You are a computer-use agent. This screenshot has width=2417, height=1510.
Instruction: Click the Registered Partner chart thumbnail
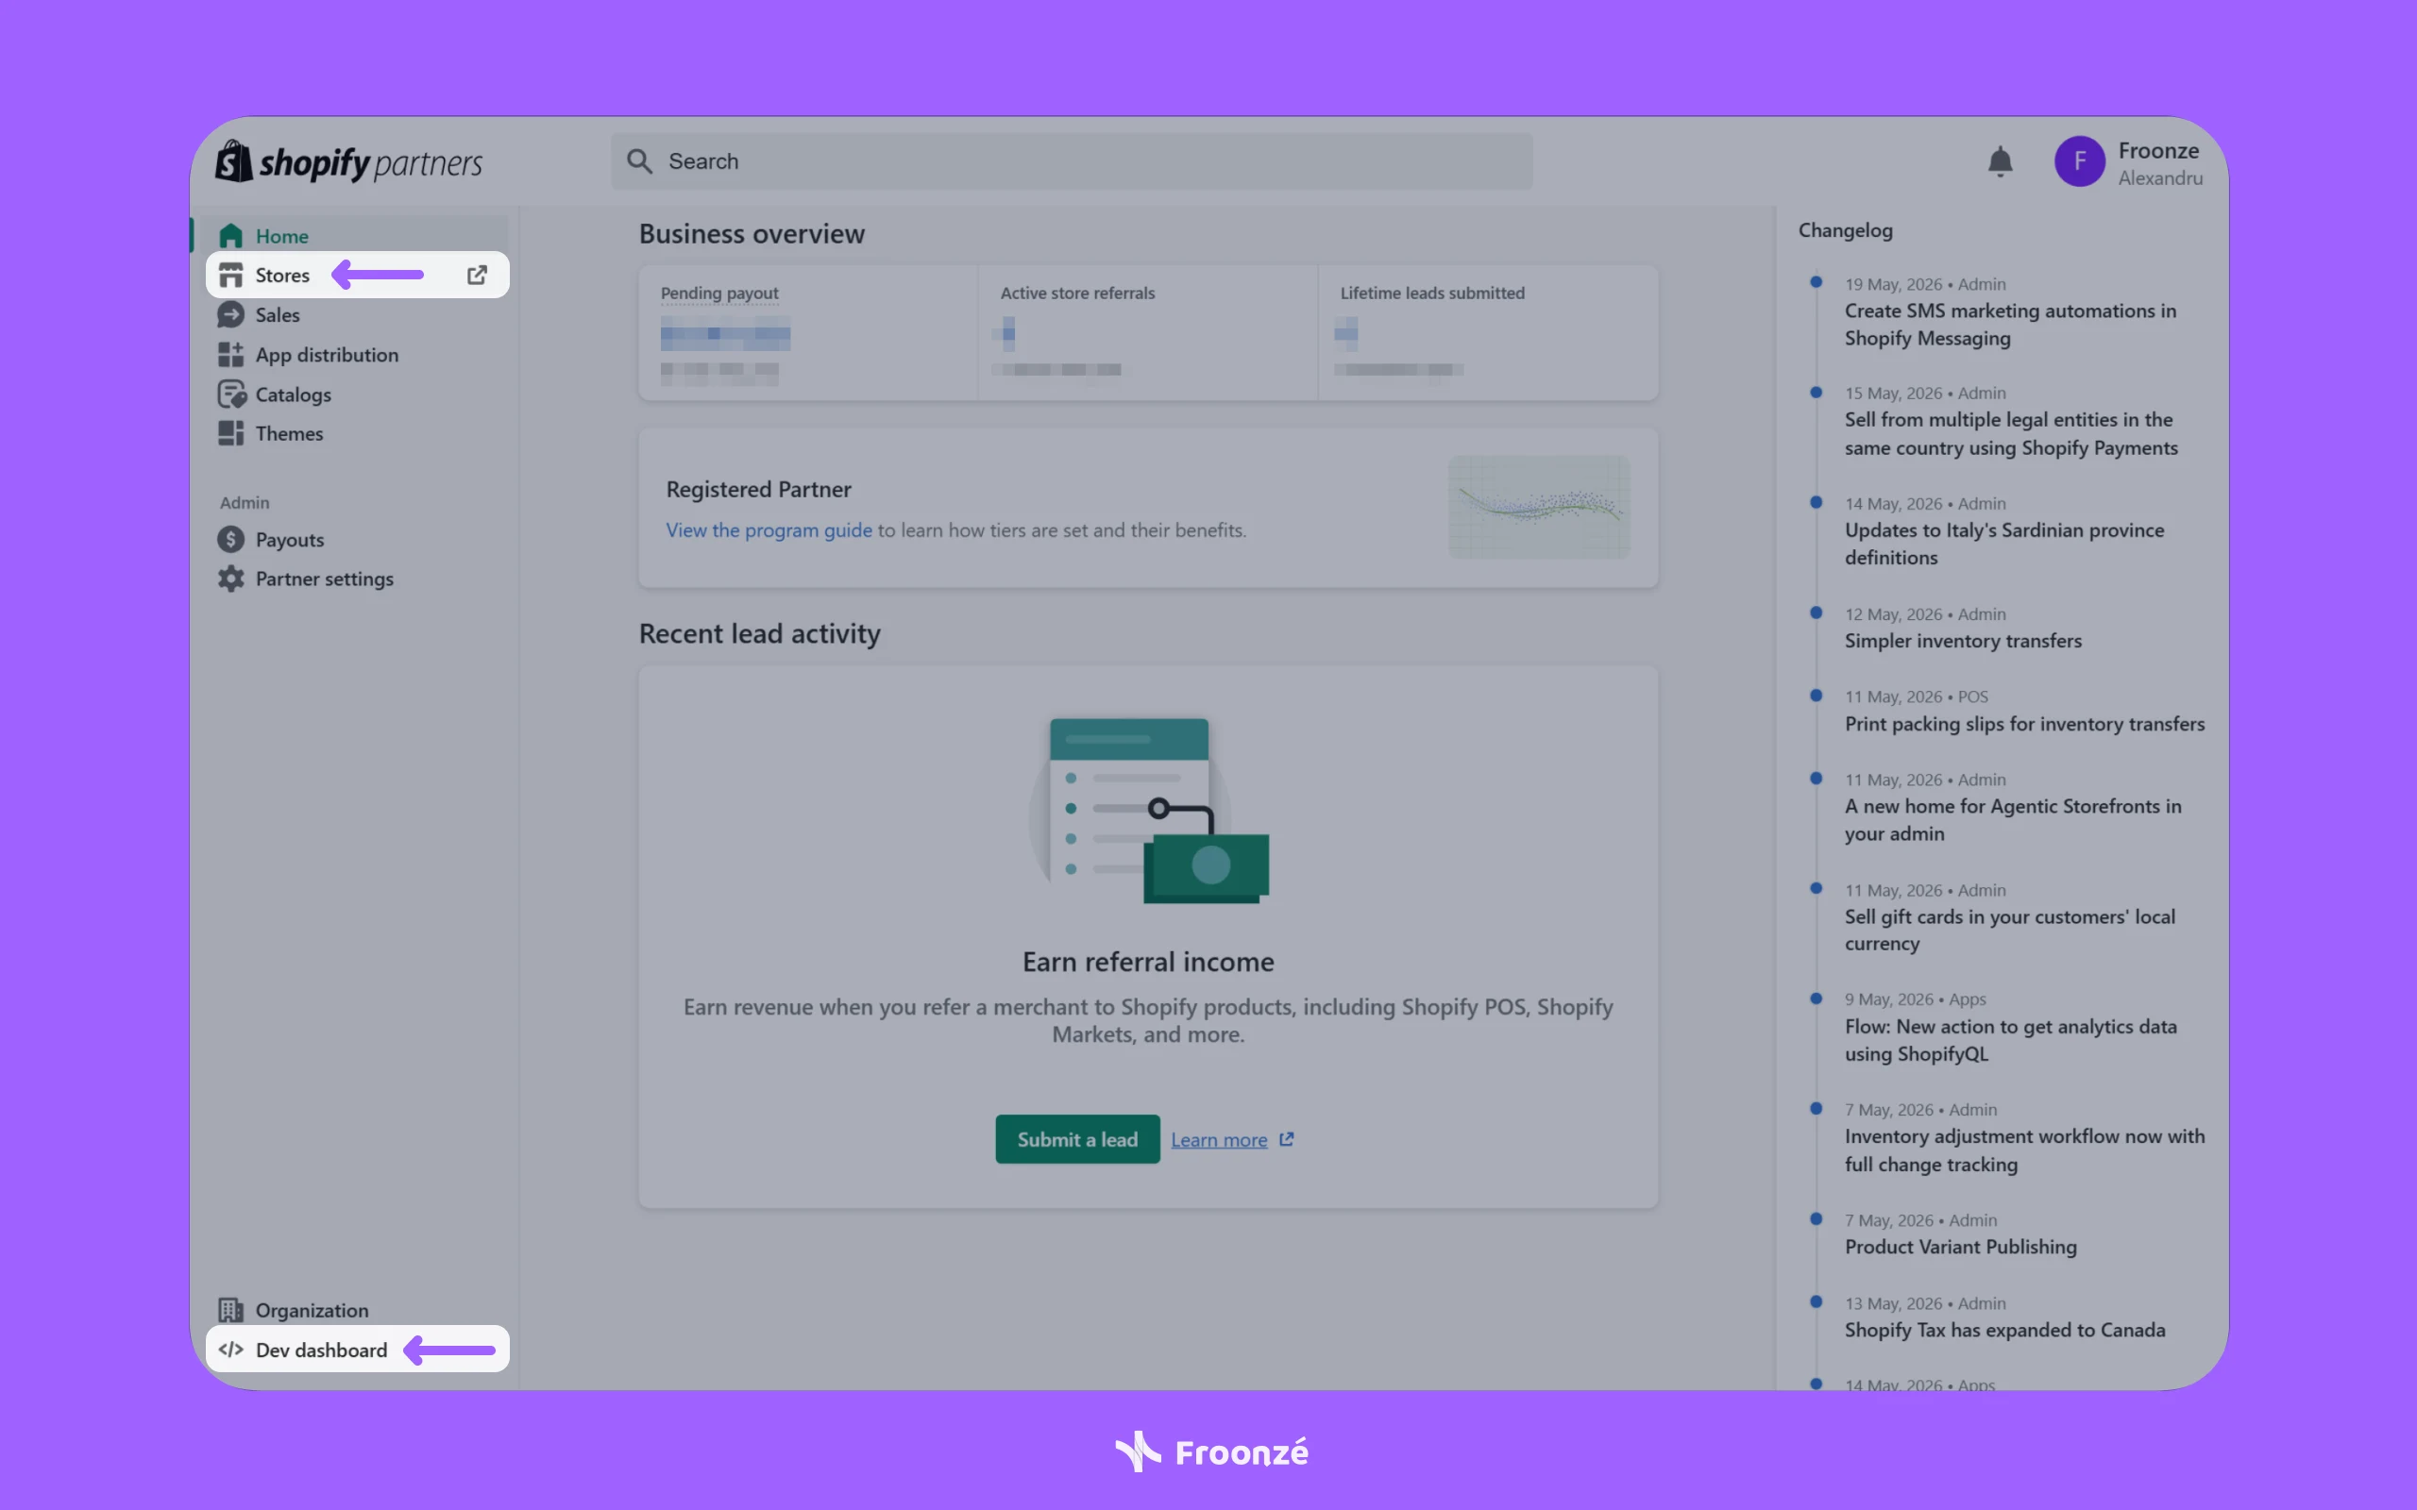click(1538, 508)
